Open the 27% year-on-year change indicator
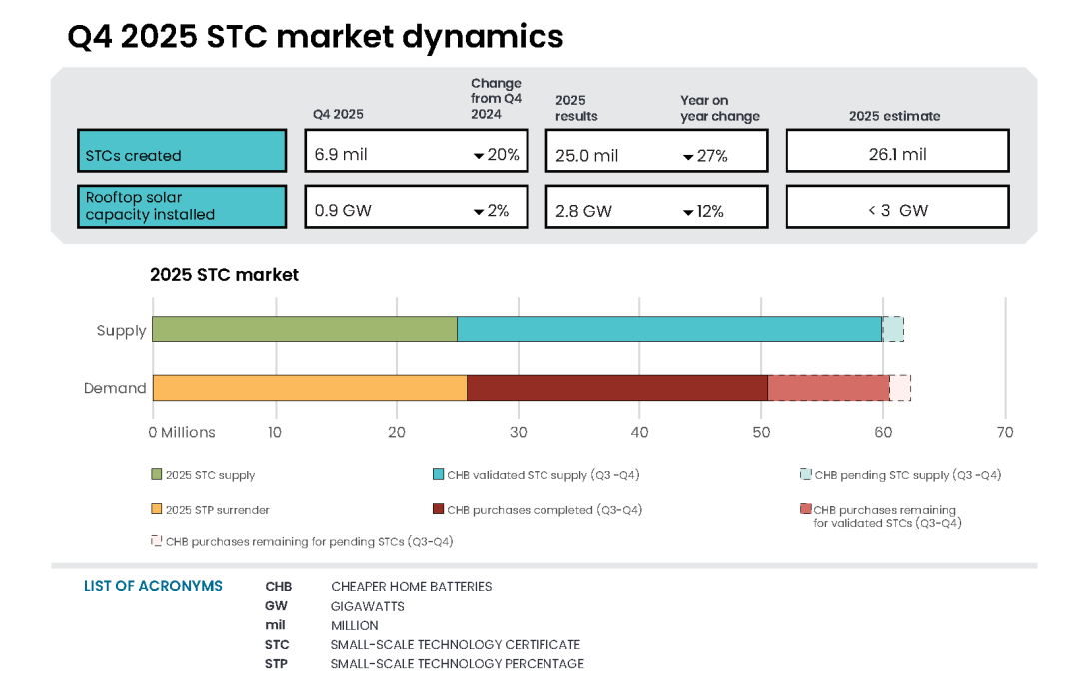Screen dimensions: 1089x680 pos(687,156)
